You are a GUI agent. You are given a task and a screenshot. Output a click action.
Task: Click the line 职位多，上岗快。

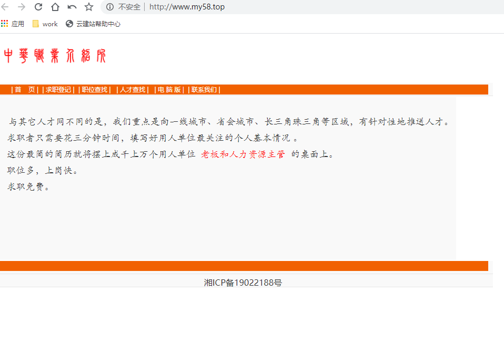click(x=43, y=171)
